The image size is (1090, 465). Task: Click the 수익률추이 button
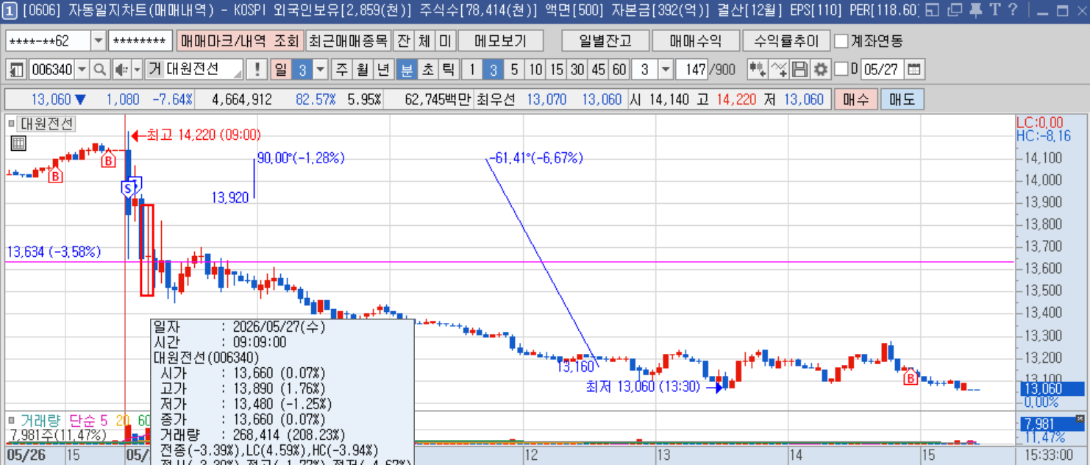coord(786,40)
